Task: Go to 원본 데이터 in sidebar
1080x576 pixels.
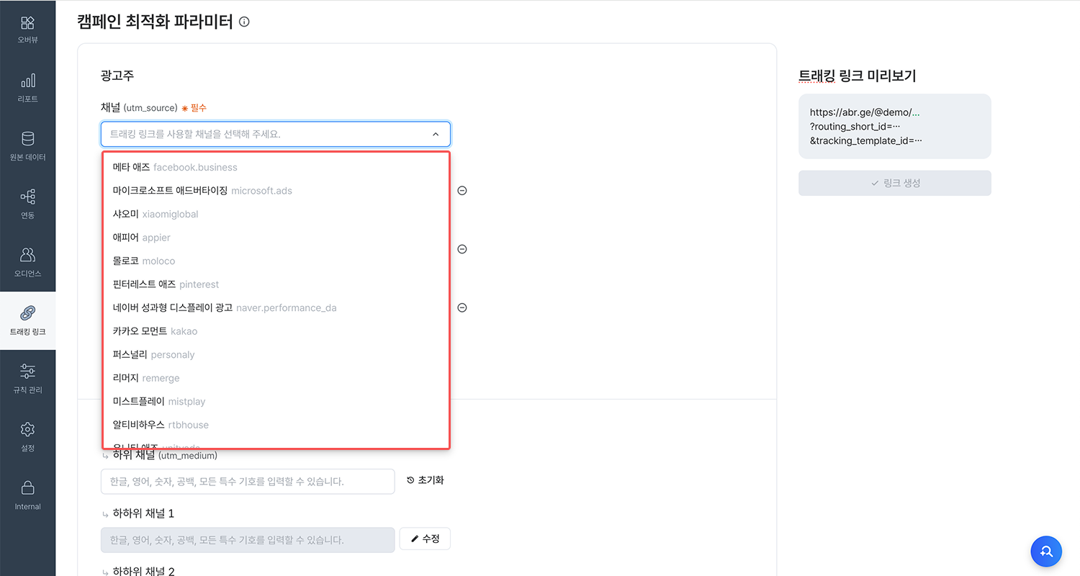Action: [27, 146]
